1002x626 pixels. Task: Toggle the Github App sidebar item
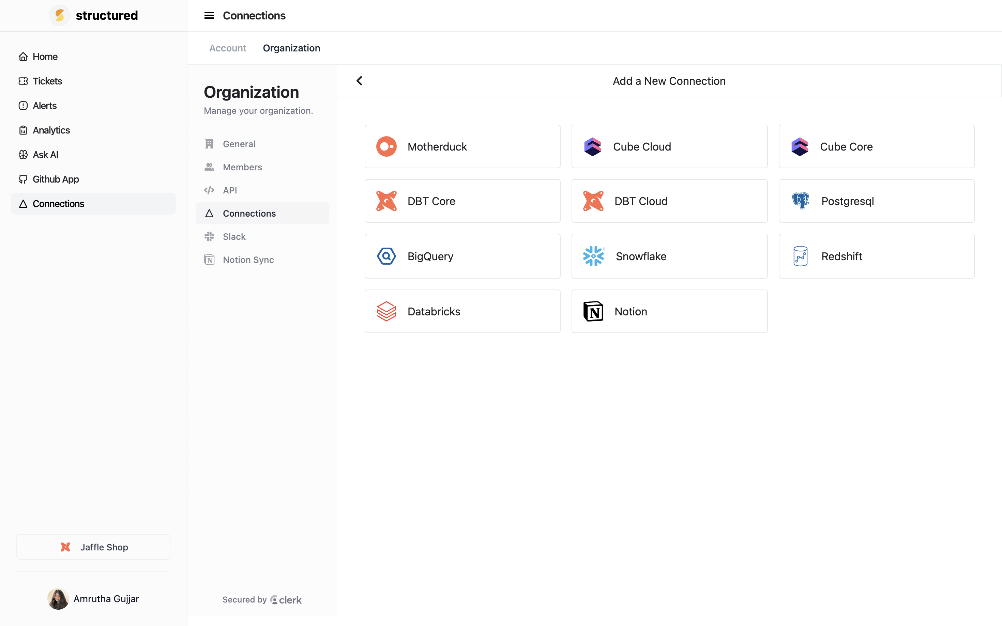pos(56,179)
